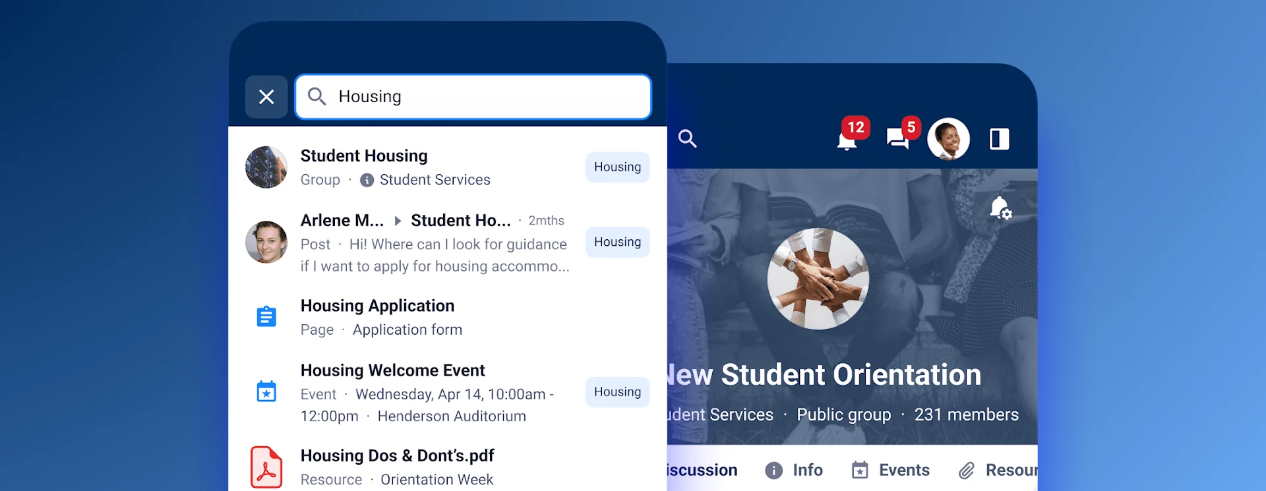Open the post about housing accommodation guidance
Image resolution: width=1266 pixels, height=491 pixels.
435,255
